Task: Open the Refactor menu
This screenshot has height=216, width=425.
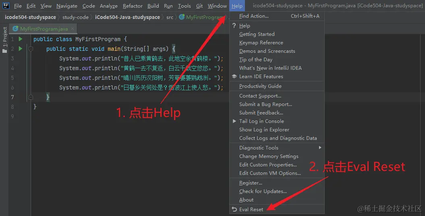Action: 133,6
